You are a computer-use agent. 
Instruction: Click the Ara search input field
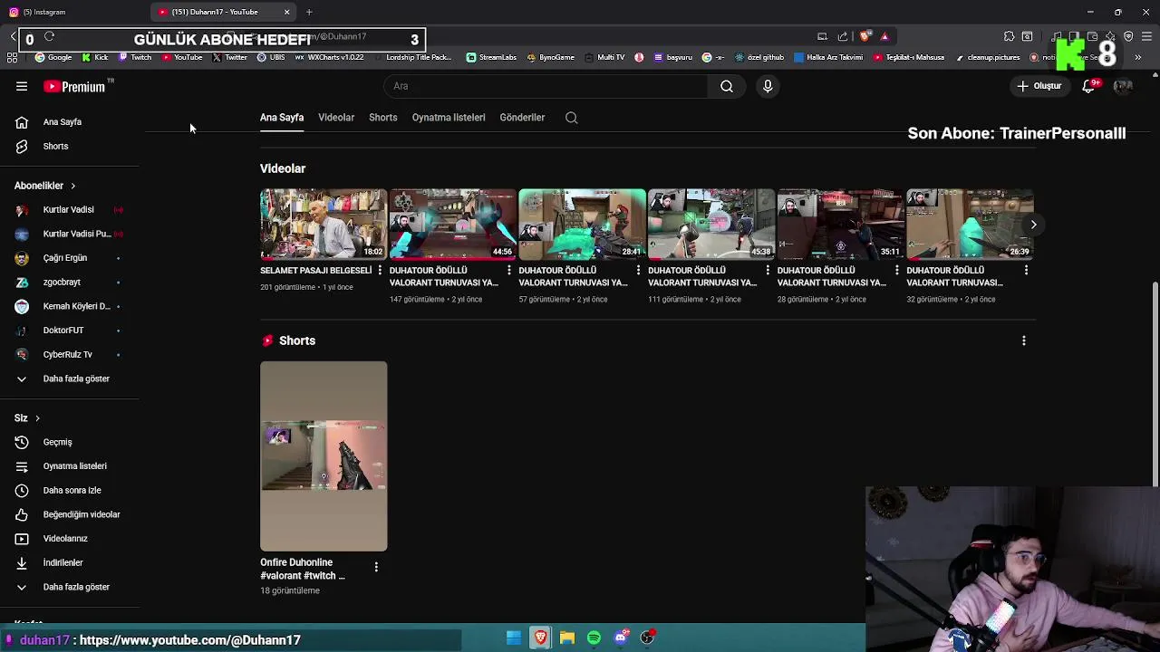click(x=546, y=86)
